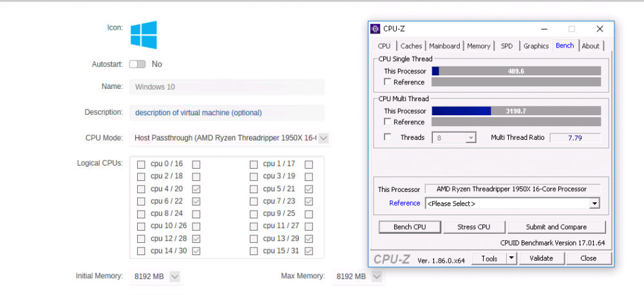Click the Multi Thread Reference empty bar
The width and height of the screenshot is (644, 295).
(x=516, y=122)
